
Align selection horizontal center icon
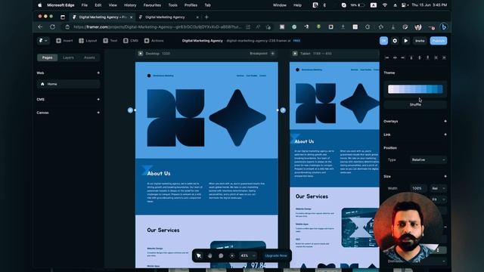click(x=395, y=57)
